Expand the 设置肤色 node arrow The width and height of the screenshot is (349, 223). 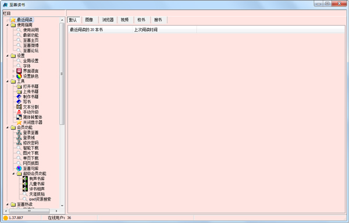coord(13,76)
